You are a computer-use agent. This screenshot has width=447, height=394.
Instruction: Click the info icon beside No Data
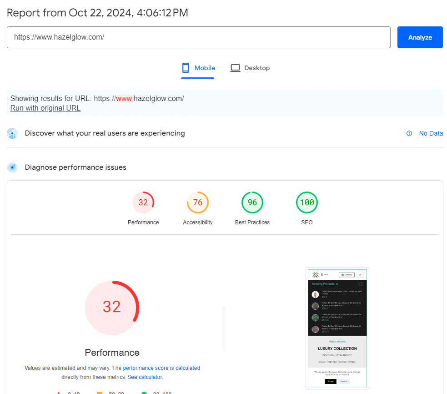pos(409,133)
